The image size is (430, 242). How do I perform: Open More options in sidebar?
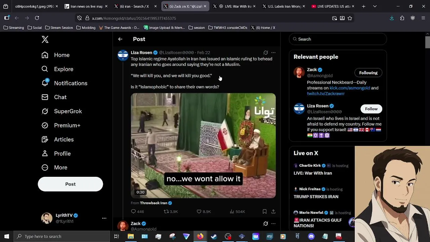tap(54, 167)
